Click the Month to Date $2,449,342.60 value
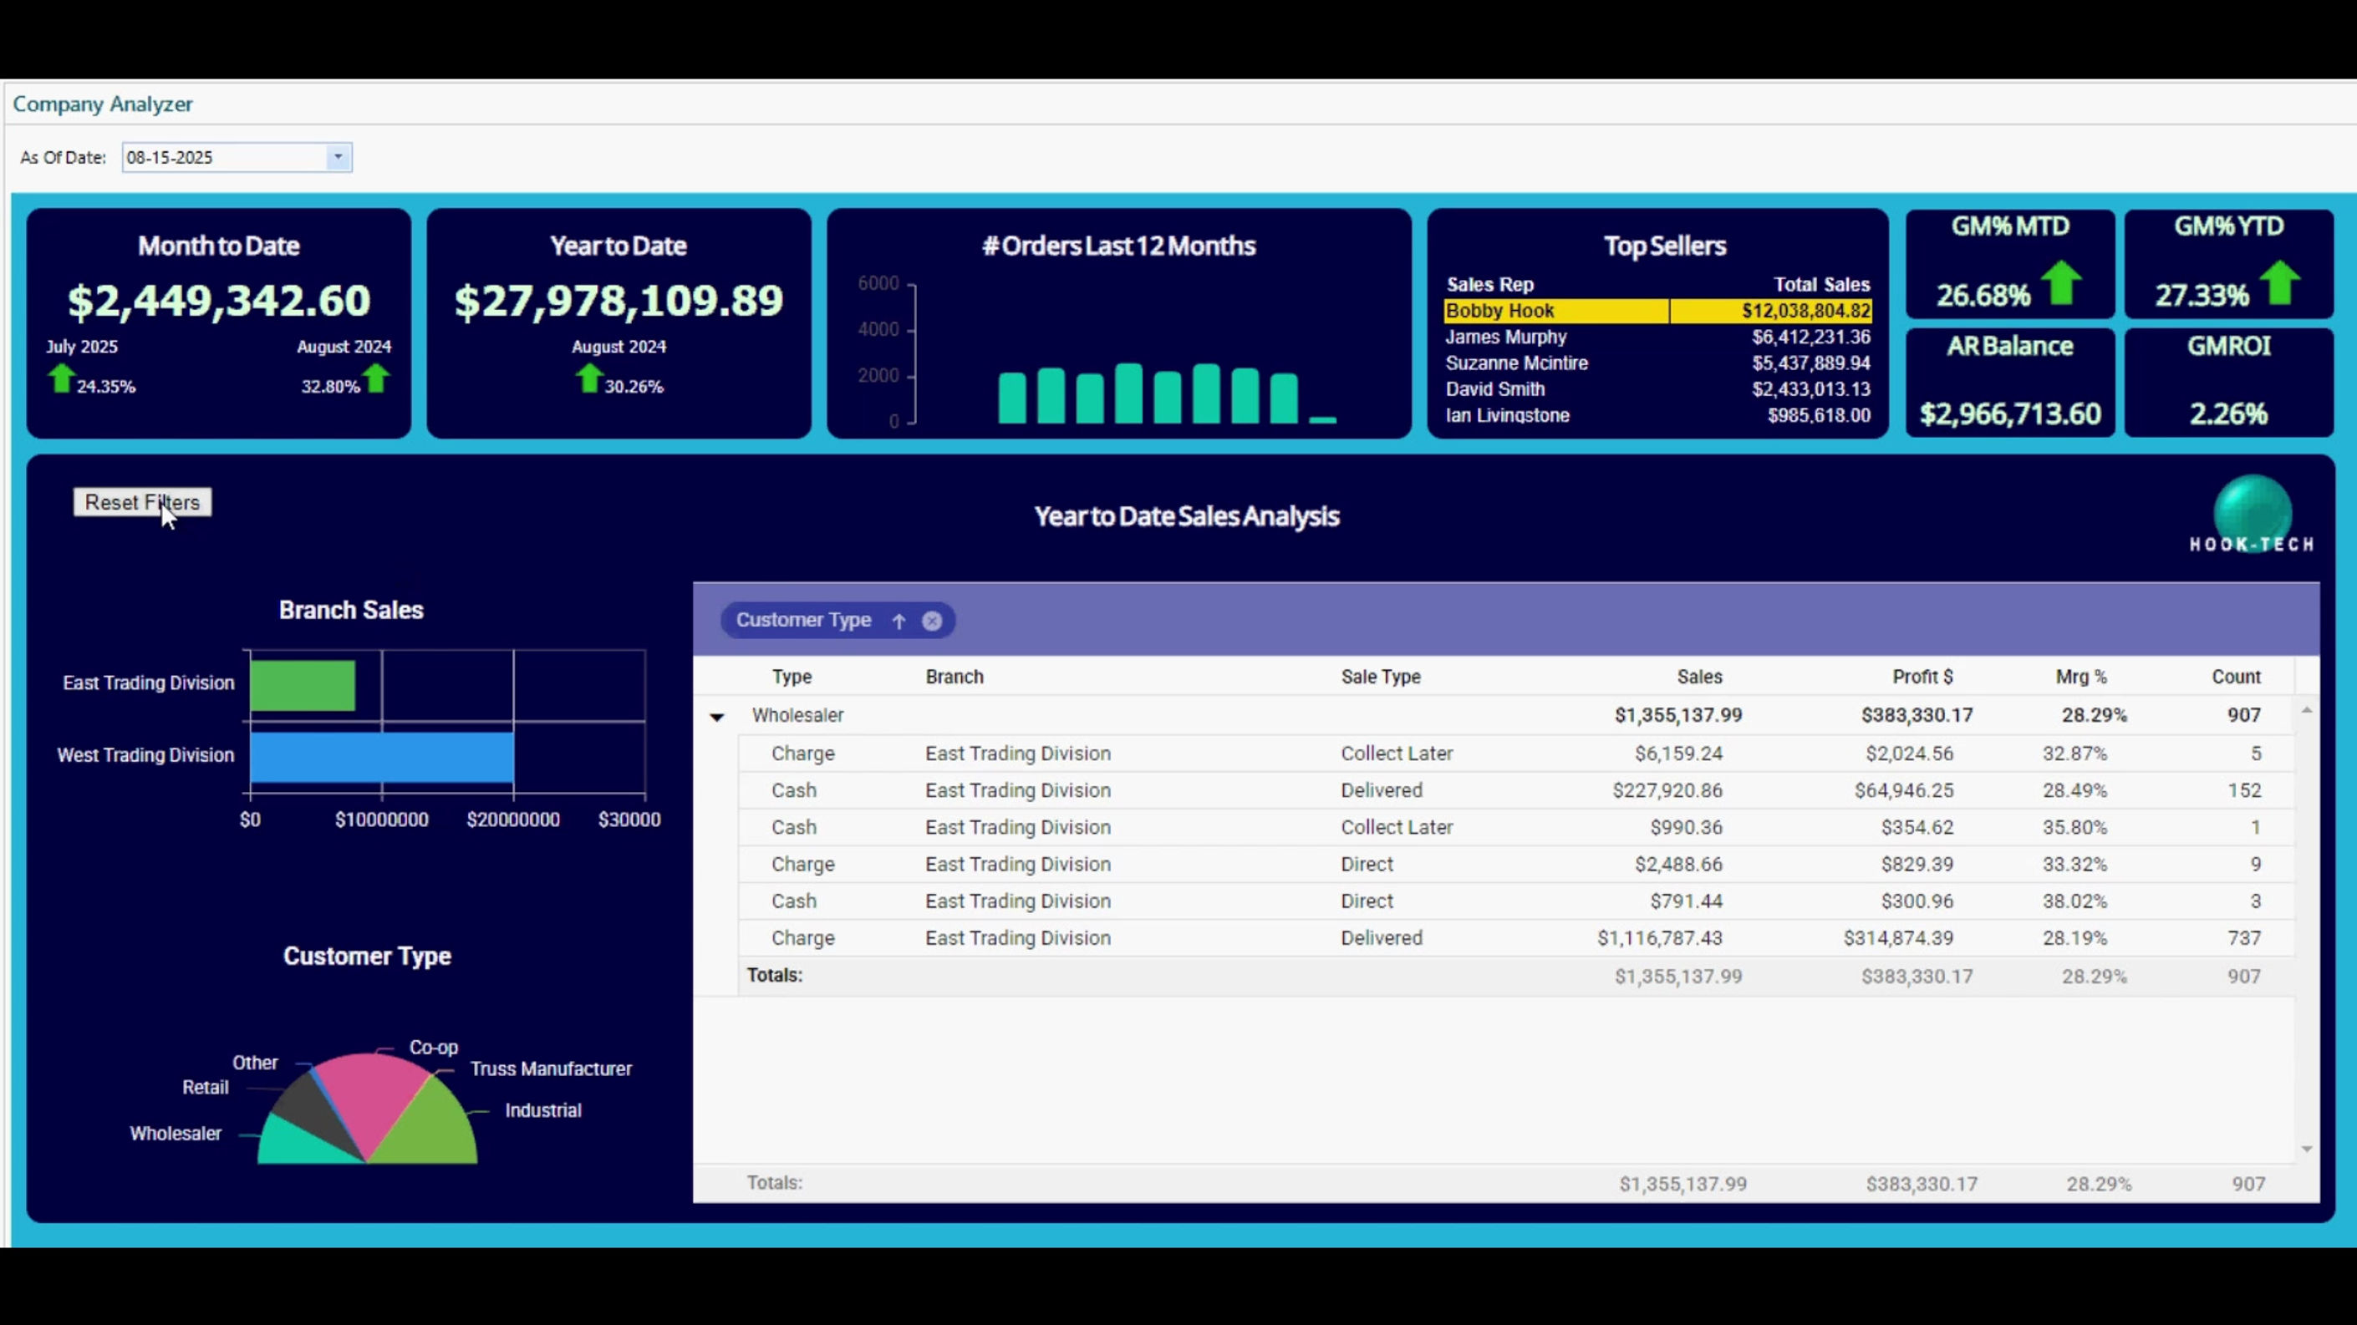Screen dimensions: 2357x1325 219,300
